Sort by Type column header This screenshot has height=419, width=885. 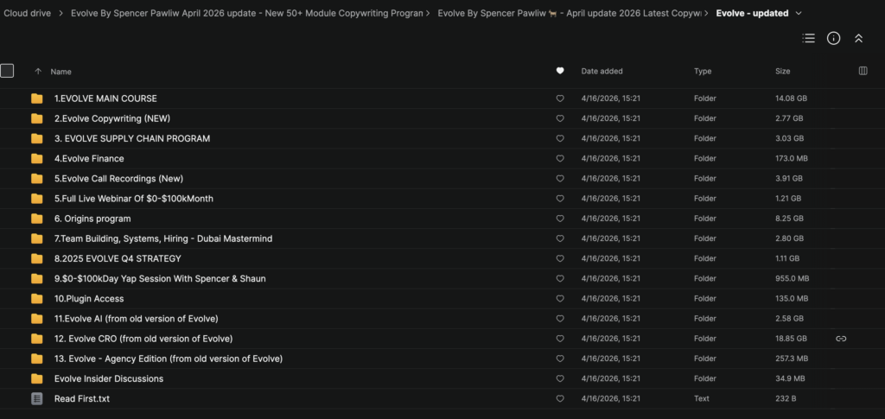click(x=703, y=71)
